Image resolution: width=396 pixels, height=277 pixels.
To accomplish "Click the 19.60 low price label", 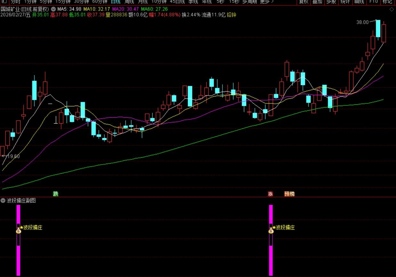I will (x=13, y=156).
